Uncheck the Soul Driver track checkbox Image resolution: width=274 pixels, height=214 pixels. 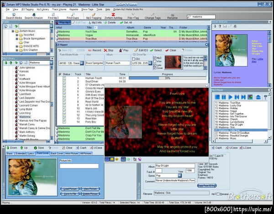pos(64,81)
